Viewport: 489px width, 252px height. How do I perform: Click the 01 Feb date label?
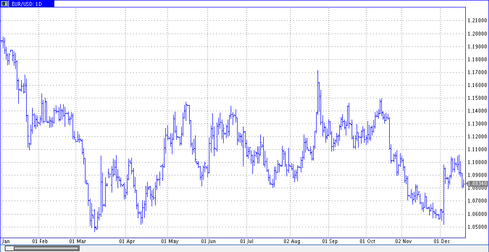40,242
